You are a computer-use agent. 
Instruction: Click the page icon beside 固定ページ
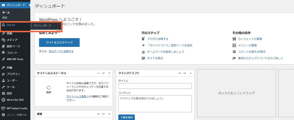(3, 46)
